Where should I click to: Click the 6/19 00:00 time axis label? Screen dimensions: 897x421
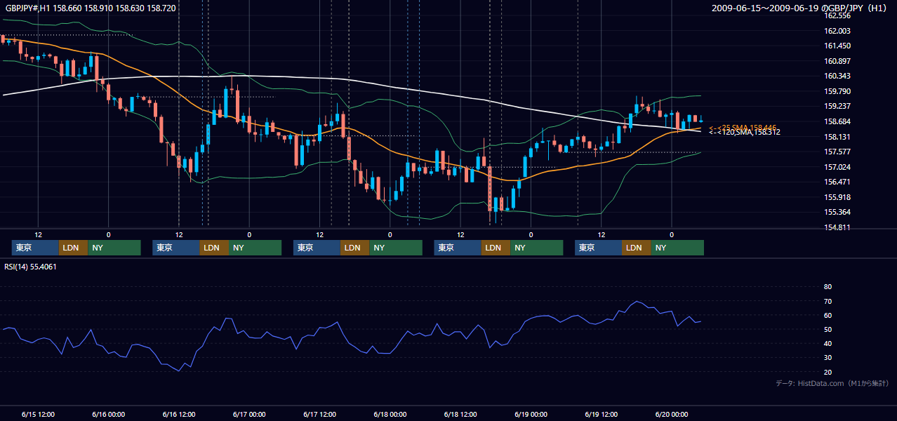tap(531, 414)
